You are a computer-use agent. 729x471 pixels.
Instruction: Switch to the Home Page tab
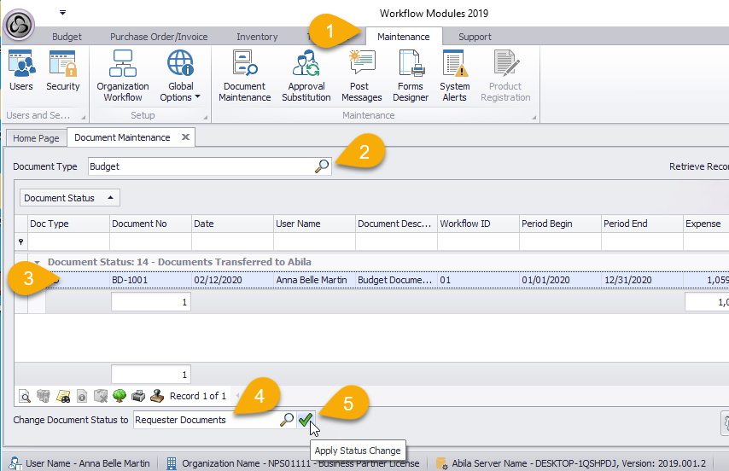click(x=36, y=138)
